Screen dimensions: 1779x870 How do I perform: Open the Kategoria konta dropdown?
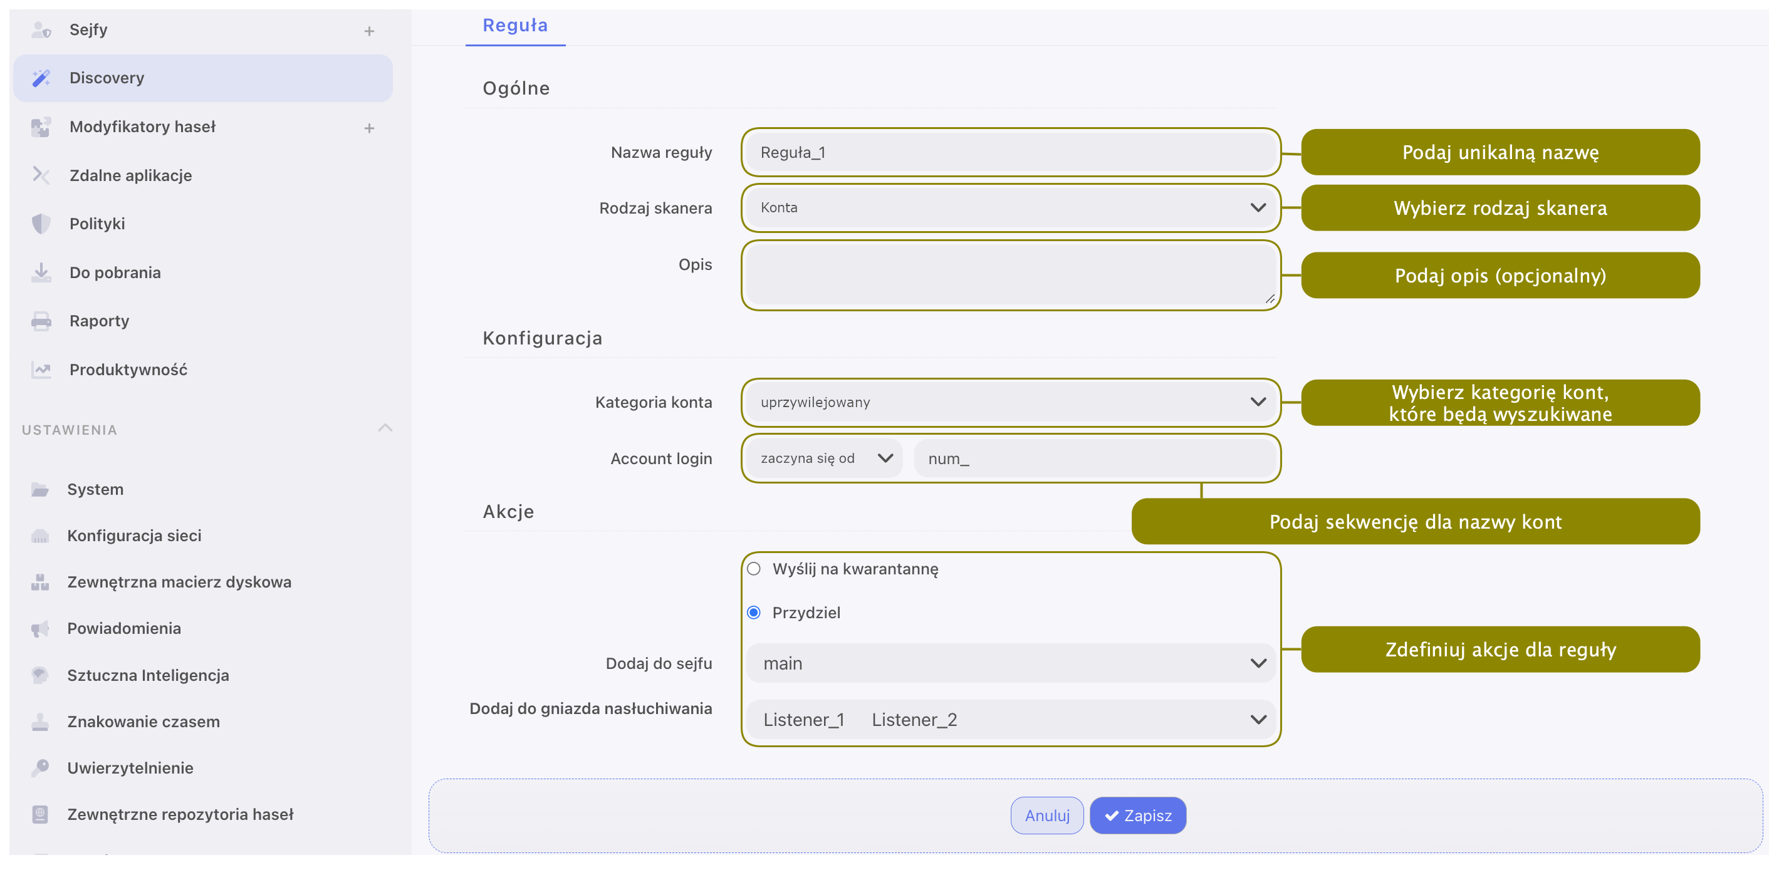[1010, 402]
